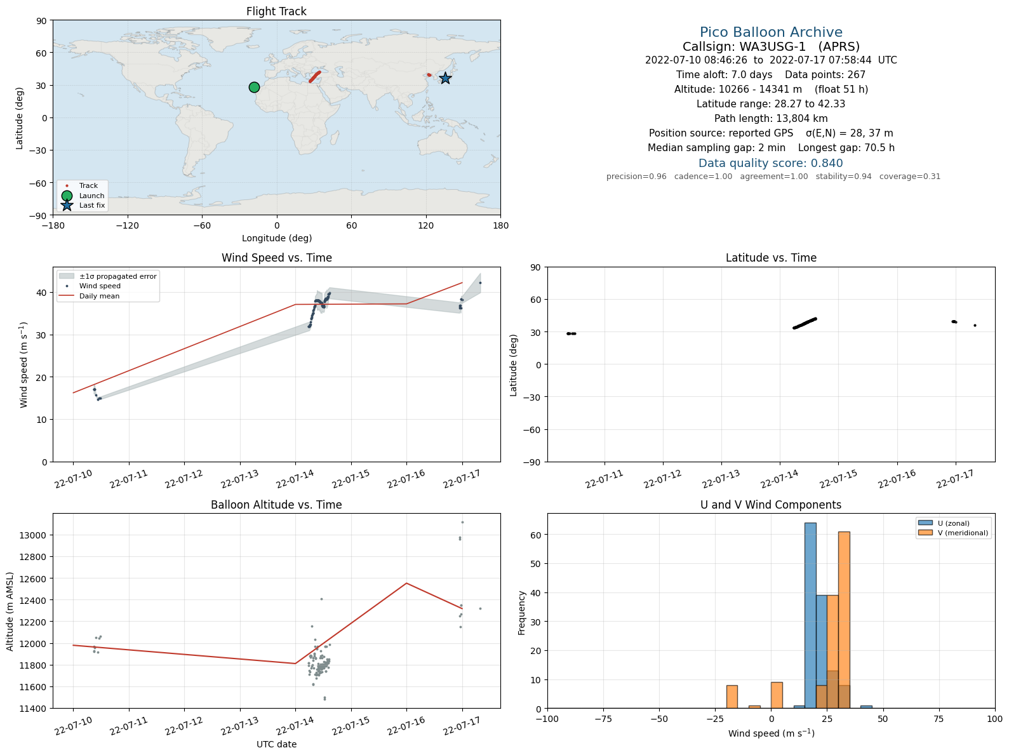The image size is (1009, 755).
Task: Click the UTC date range starting 2022-07-10 08:46:26
Action: 771,60
